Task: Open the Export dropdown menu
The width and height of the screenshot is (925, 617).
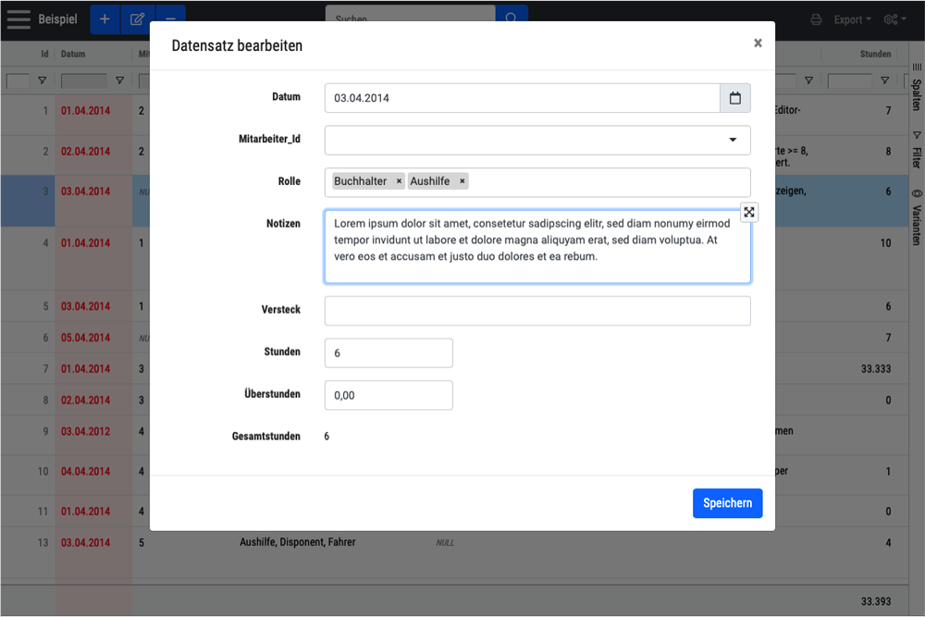Action: click(852, 19)
